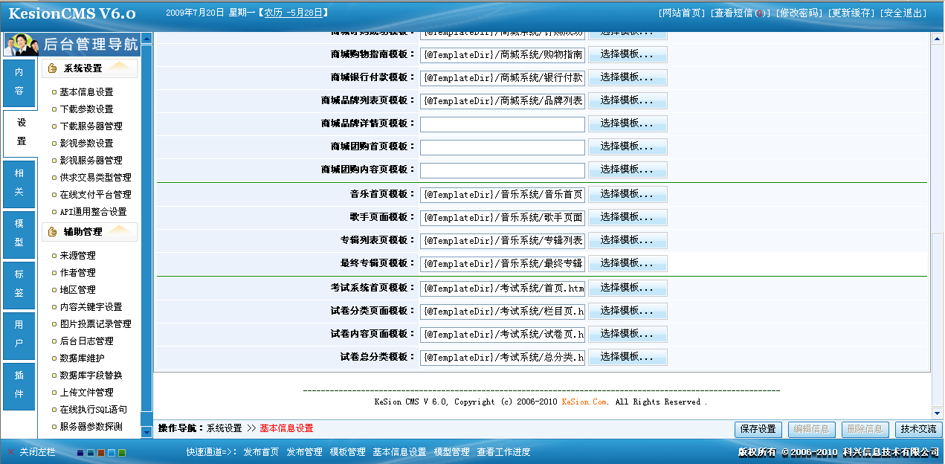The width and height of the screenshot is (945, 464).
Task: Click the thumb icon beside 系统设置 group
Action: [x=53, y=68]
